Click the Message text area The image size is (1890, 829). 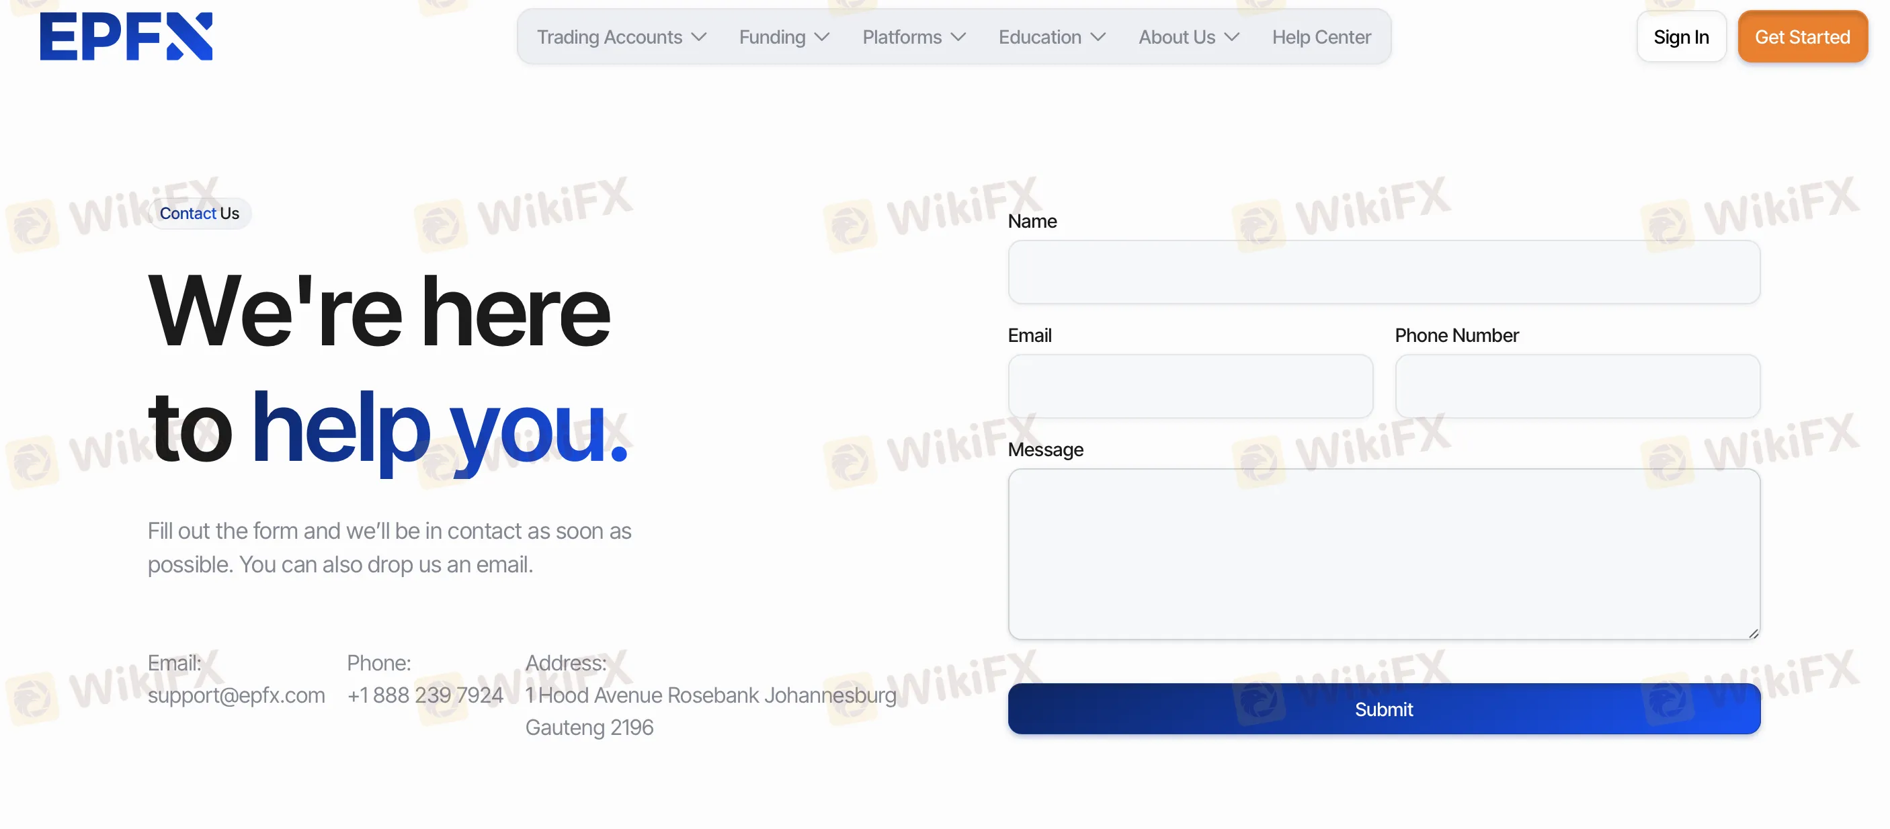click(x=1384, y=553)
